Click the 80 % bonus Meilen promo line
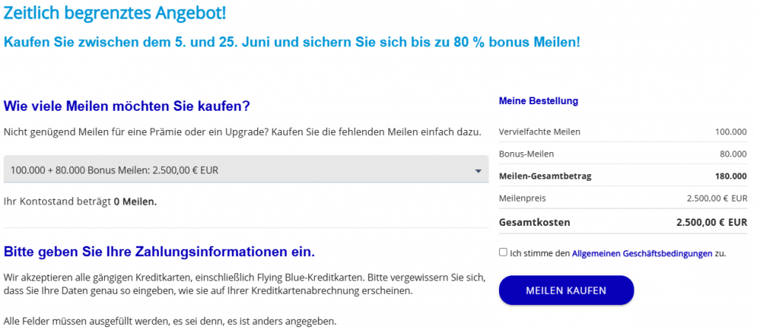This screenshot has width=757, height=333. pos(292,42)
